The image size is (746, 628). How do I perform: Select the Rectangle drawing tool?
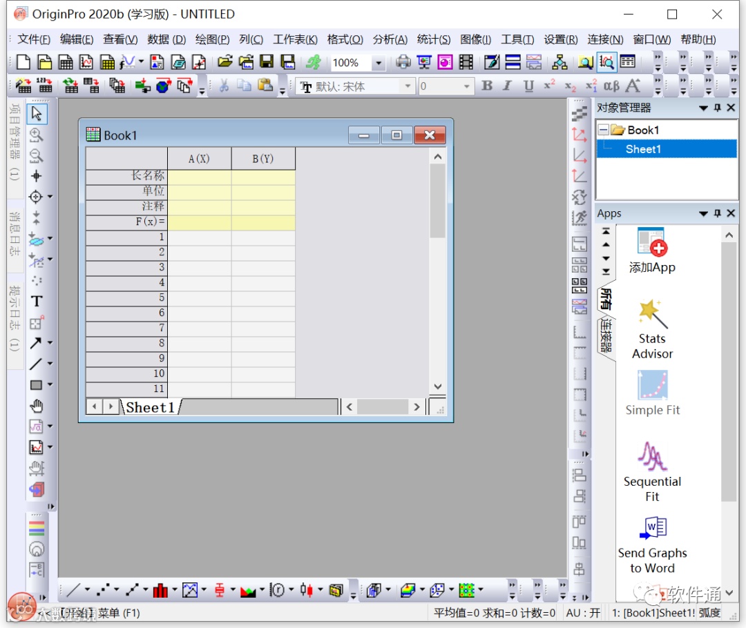pos(36,384)
